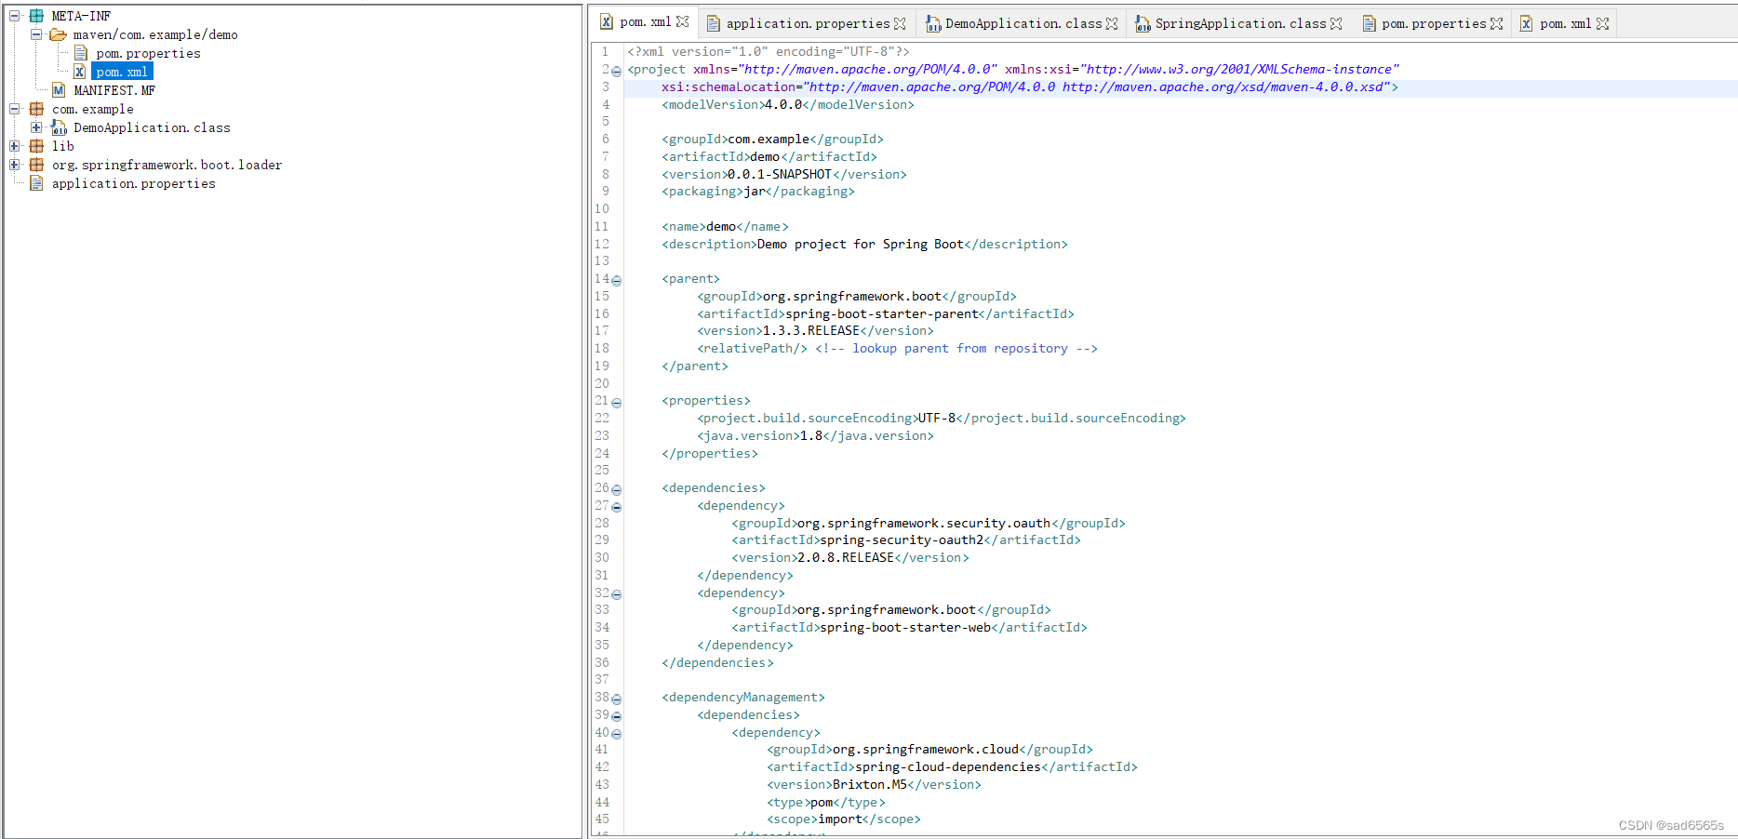Click "Demo project for Spring Boot" description text
The width and height of the screenshot is (1738, 839).
(x=861, y=244)
